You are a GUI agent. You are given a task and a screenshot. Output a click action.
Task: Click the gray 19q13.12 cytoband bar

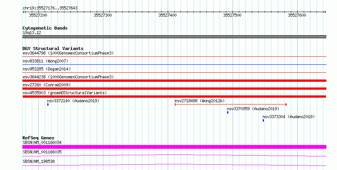[174, 37]
